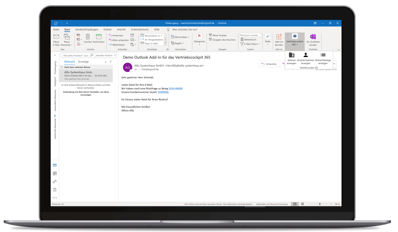Collapse the Nach dem nächsten Monat group
This screenshot has height=232, width=398.
point(62,67)
